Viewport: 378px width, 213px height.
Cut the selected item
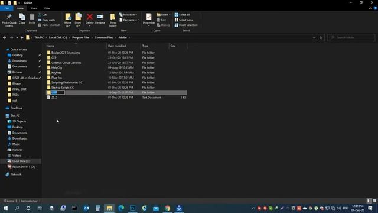pyautogui.click(x=43, y=15)
